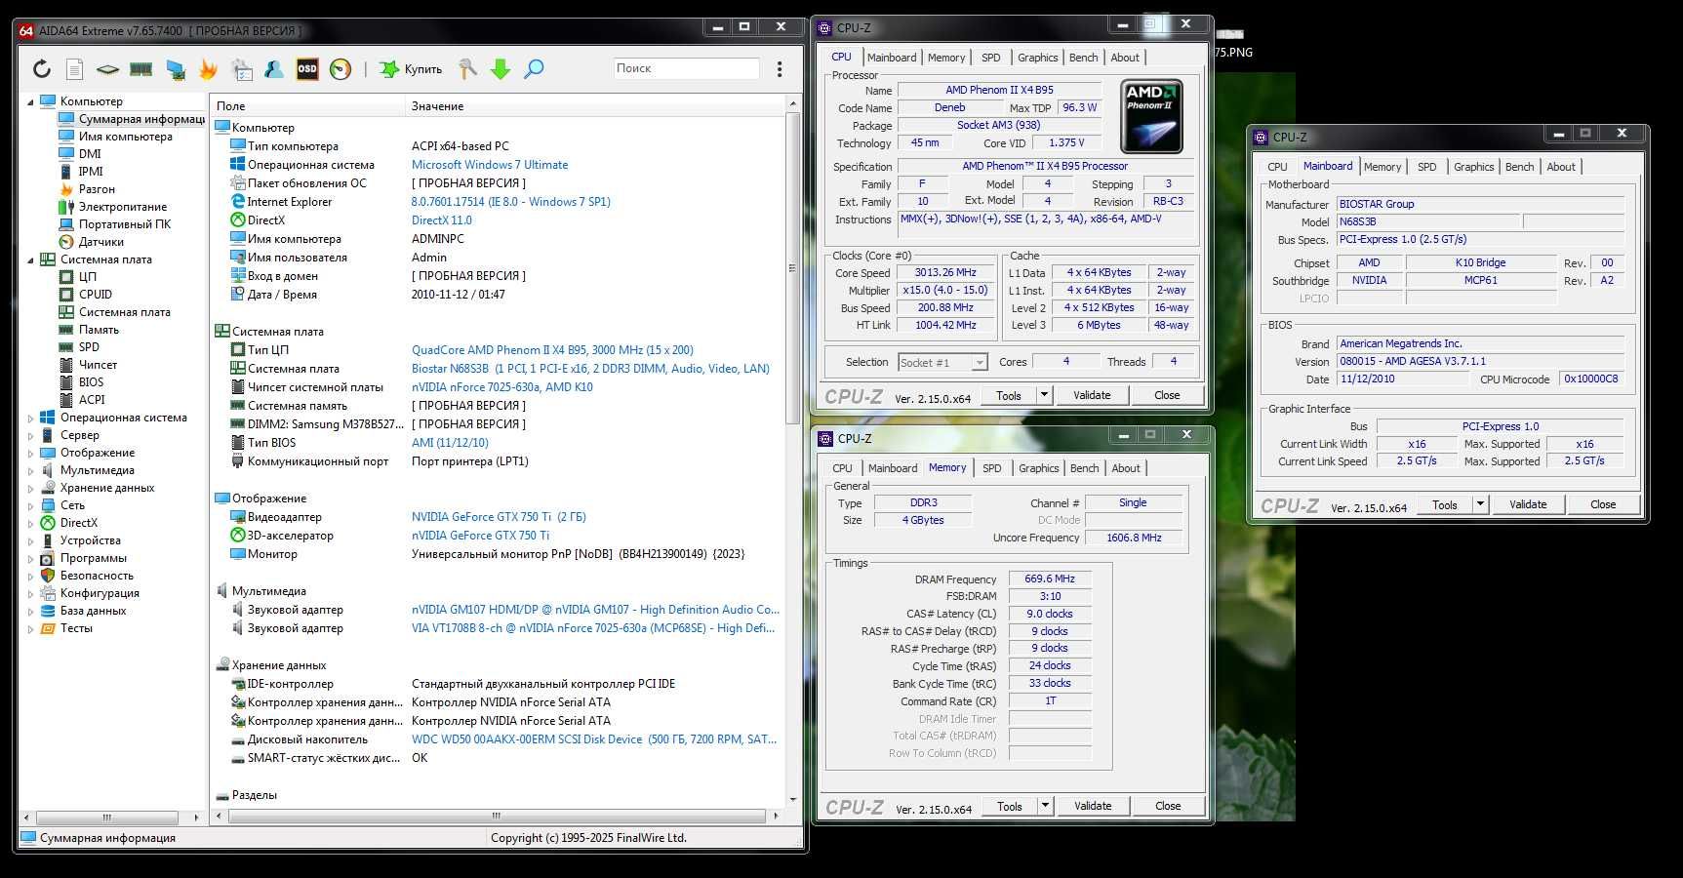Open Memory tab in the CPU-Z Mainboard window

pos(1382,167)
